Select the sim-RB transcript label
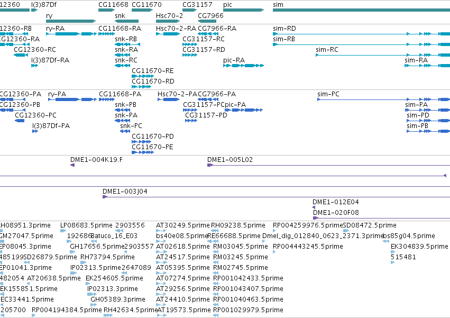Viewport: 450px width, 318px height. tap(284, 39)
